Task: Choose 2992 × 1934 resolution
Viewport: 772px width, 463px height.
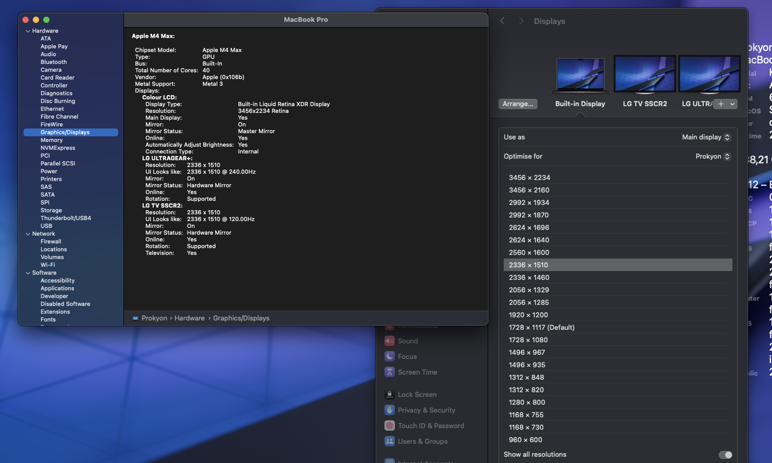Action: pyautogui.click(x=618, y=202)
